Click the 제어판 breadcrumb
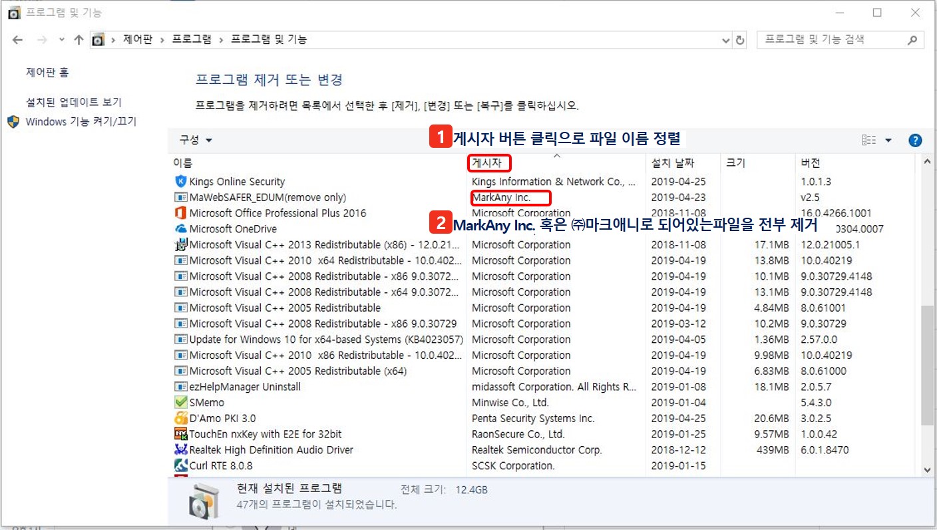937x530 pixels. 138,40
